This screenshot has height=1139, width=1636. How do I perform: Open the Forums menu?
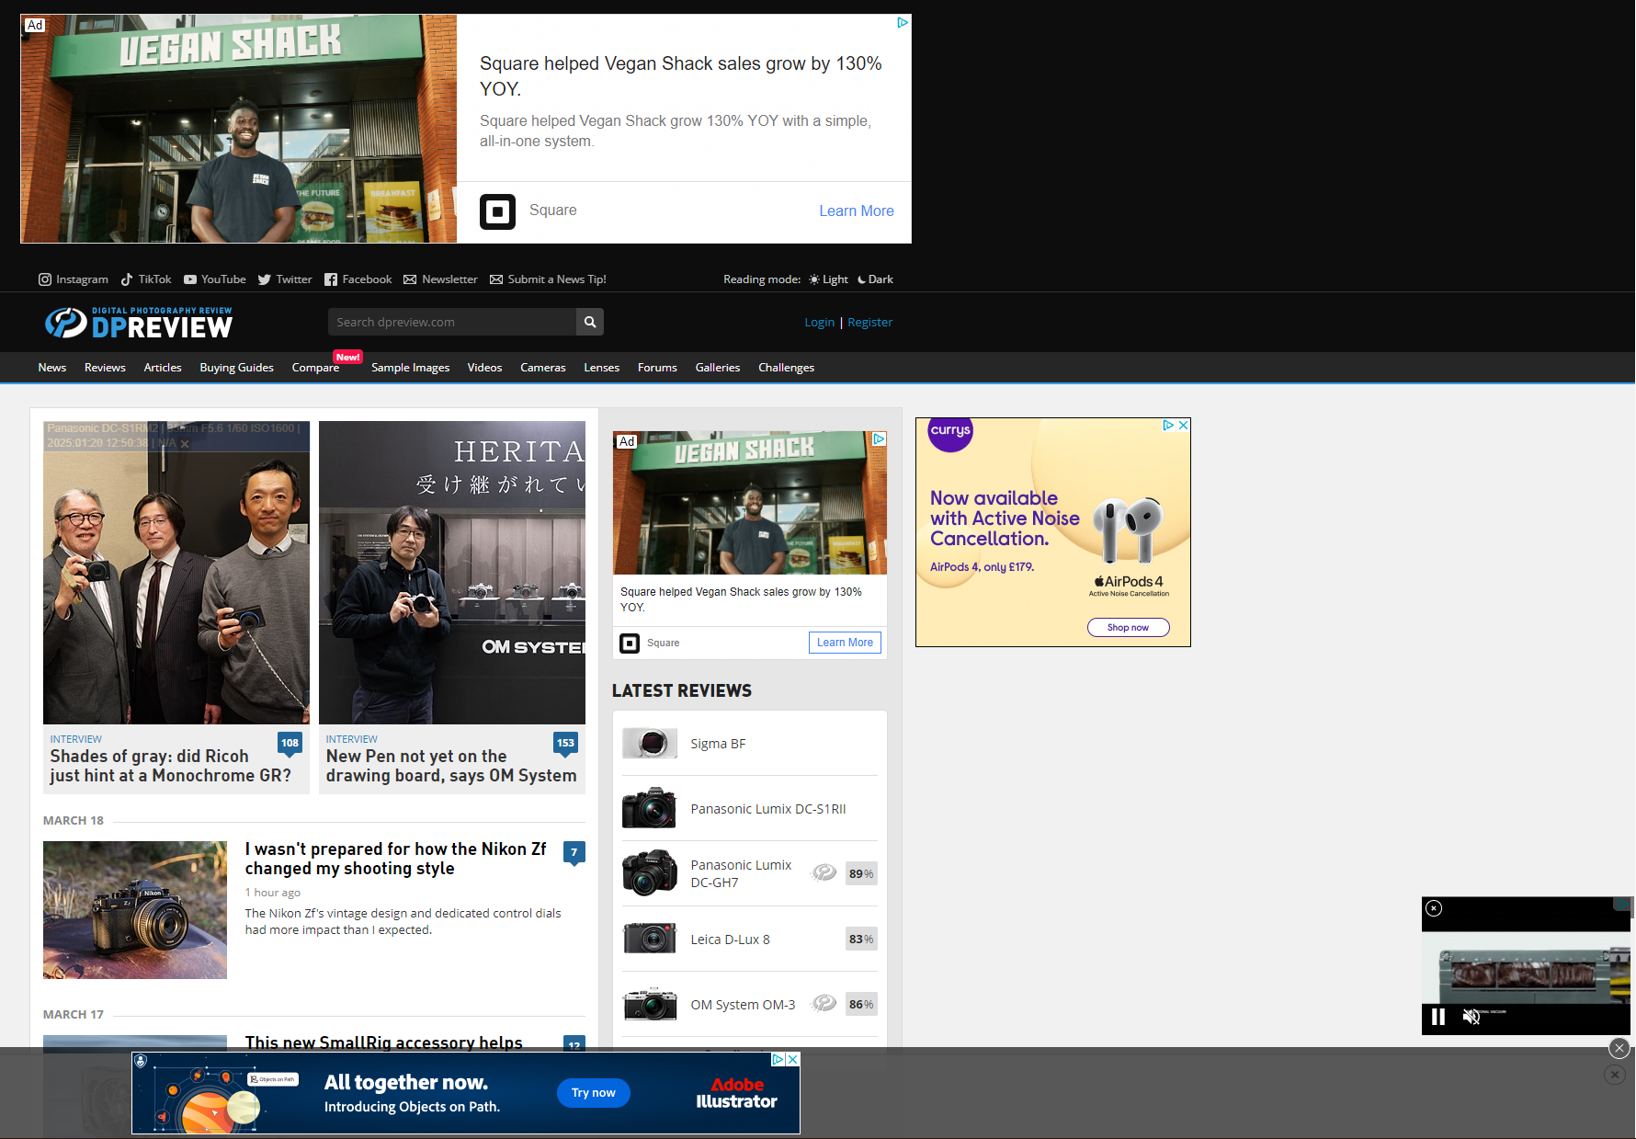(x=657, y=368)
